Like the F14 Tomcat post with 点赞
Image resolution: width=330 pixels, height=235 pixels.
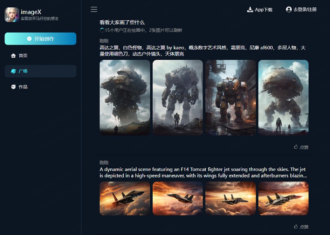pos(301,226)
